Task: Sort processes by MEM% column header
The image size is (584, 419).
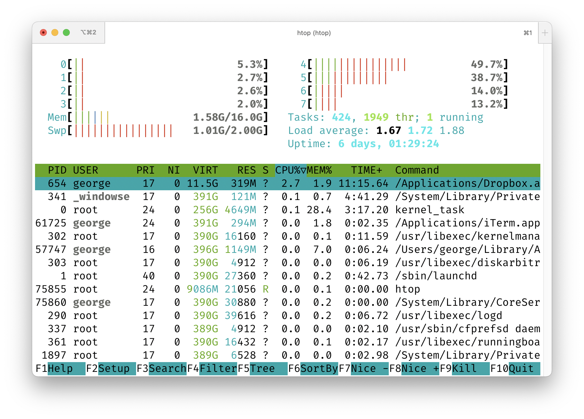Action: point(319,170)
